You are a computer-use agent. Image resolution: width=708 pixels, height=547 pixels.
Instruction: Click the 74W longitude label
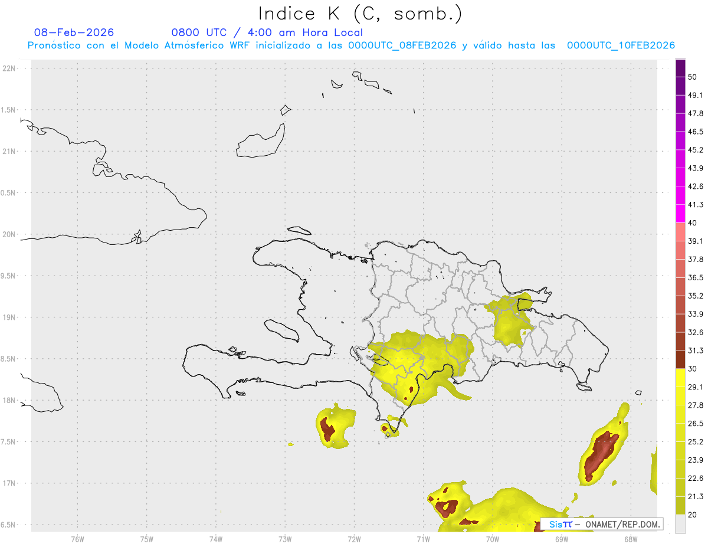tap(216, 539)
